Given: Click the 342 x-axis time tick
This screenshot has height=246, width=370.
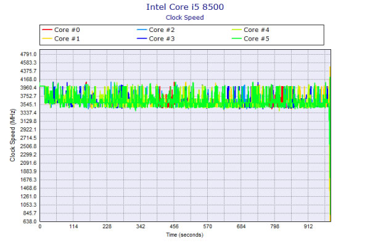Looking at the screenshot, I should 141,226.
